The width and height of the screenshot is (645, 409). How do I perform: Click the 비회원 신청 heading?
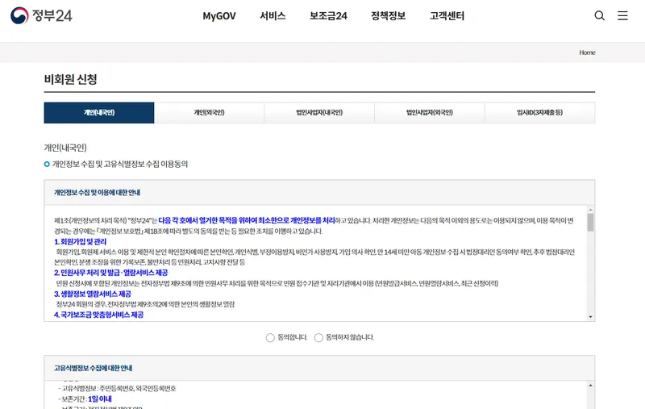click(x=70, y=79)
